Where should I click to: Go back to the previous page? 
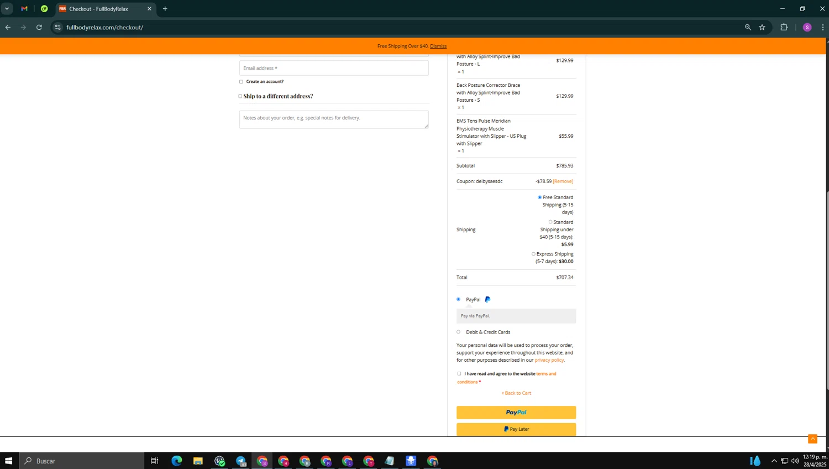8,27
